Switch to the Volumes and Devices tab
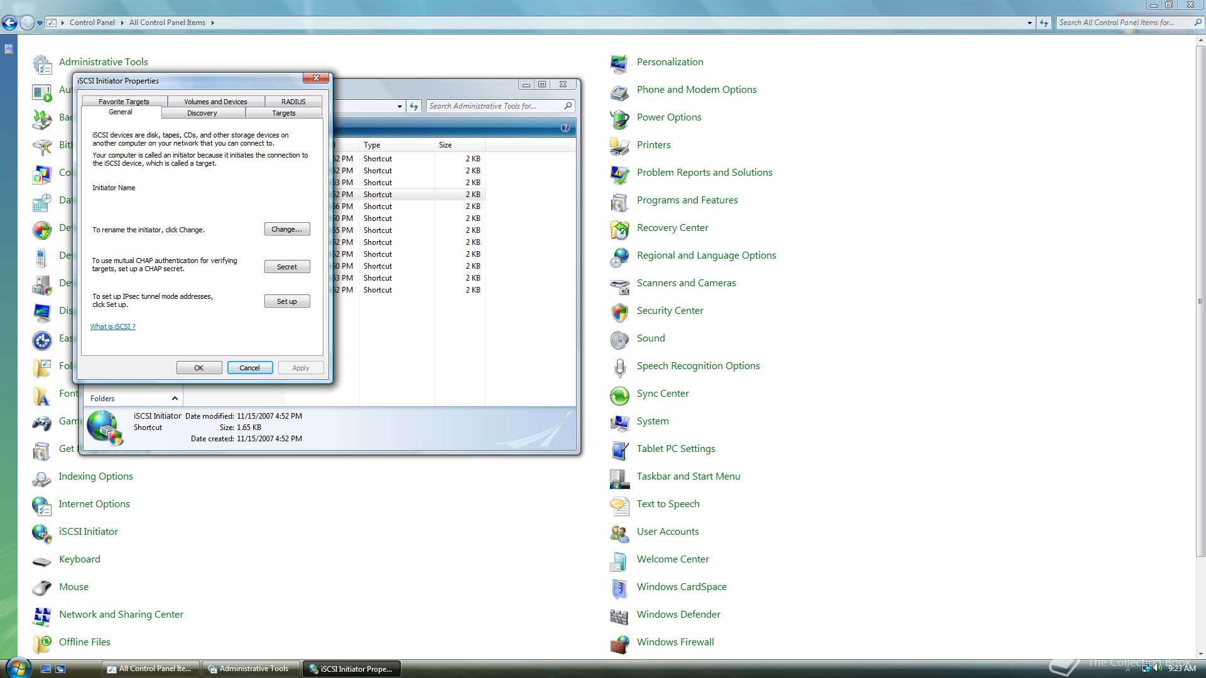1206x678 pixels. coord(215,101)
